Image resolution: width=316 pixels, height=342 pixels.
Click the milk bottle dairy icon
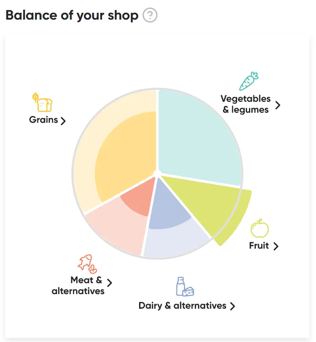point(185,287)
